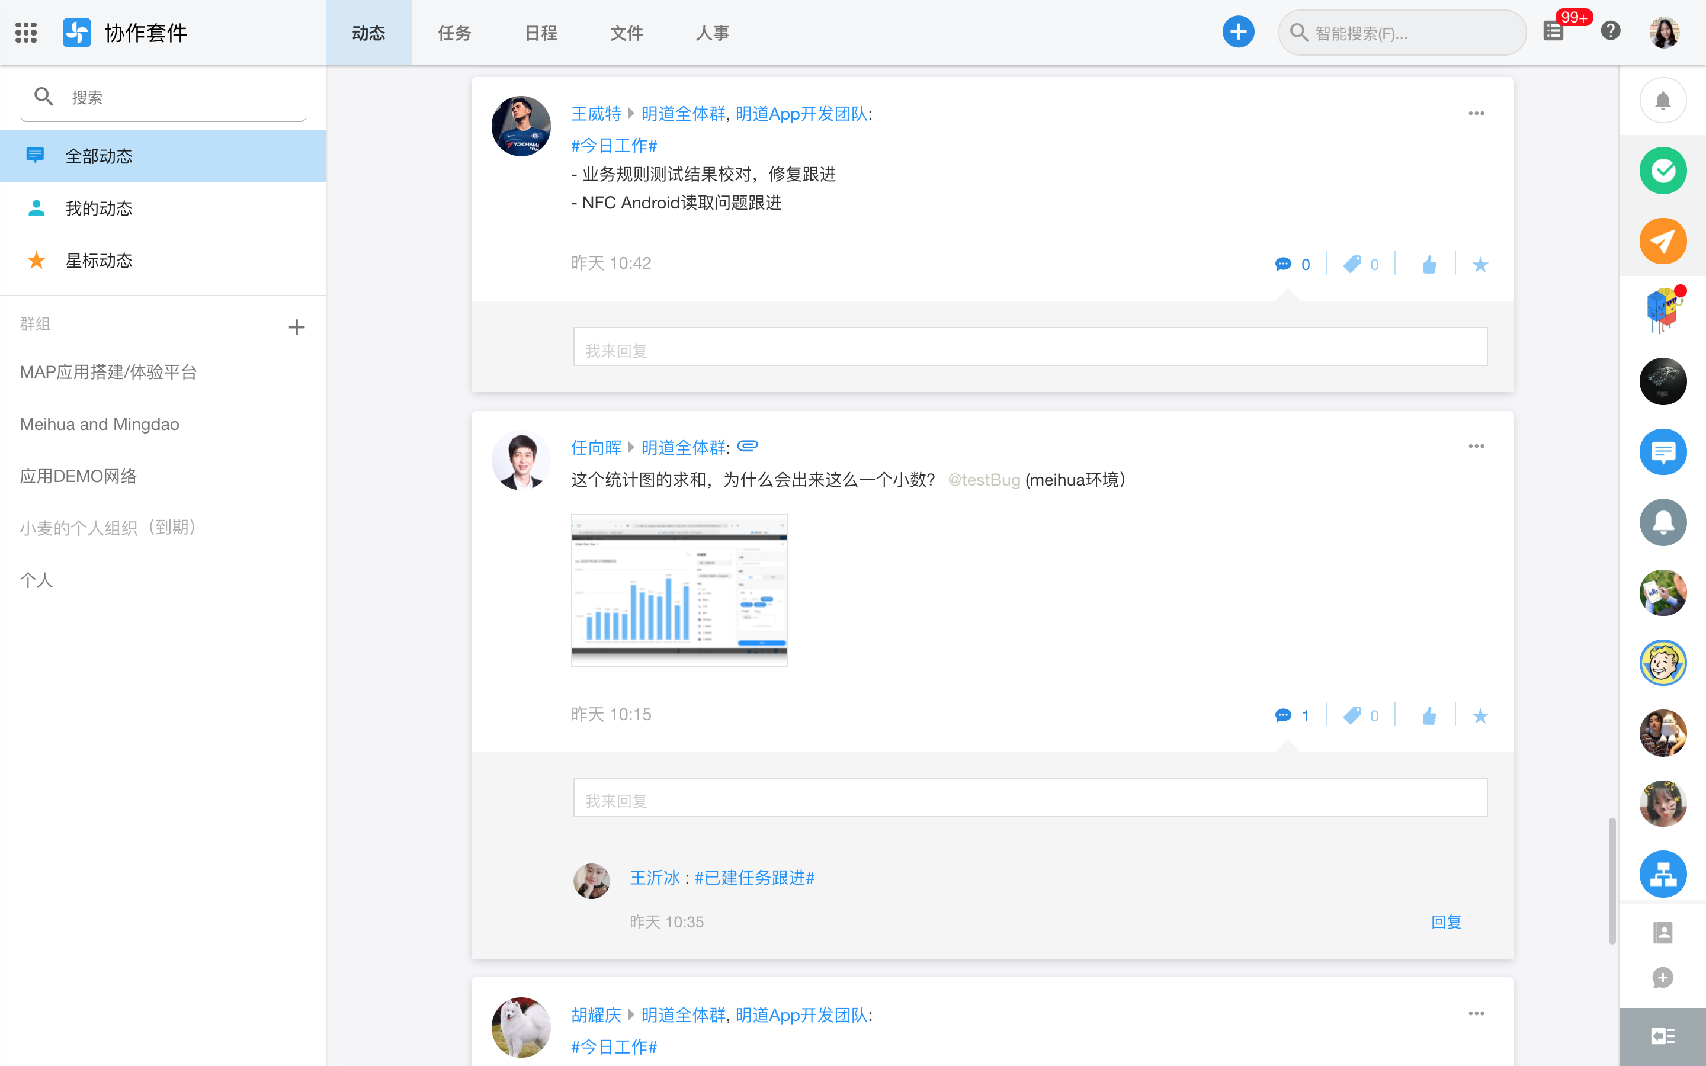Viewport: 1706px width, 1066px height.
Task: Open more options on 胡耀庆's post
Action: (x=1476, y=1013)
